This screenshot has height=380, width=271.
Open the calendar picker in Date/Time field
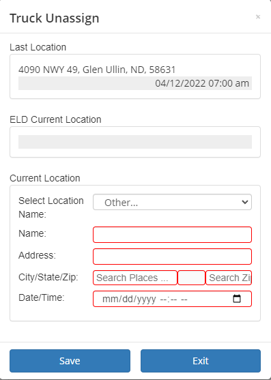[x=237, y=299]
